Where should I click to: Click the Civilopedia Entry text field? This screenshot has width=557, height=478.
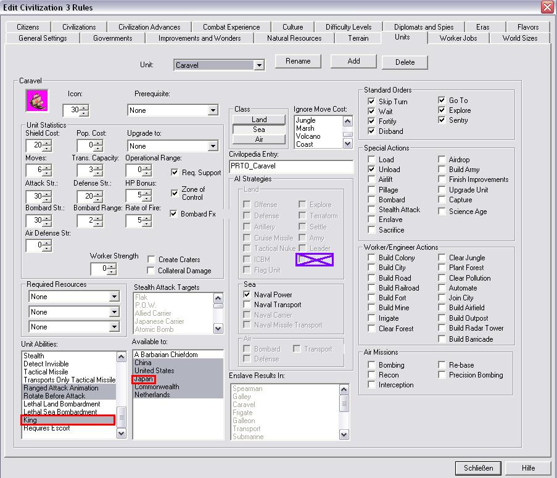click(291, 166)
